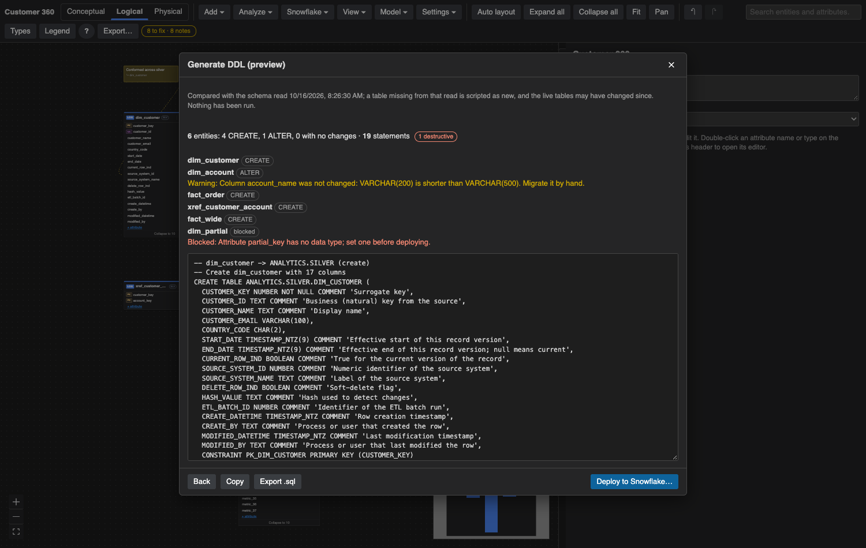866x548 pixels.
Task: Click the fit-to-screen canvas icon
Action: (16, 531)
